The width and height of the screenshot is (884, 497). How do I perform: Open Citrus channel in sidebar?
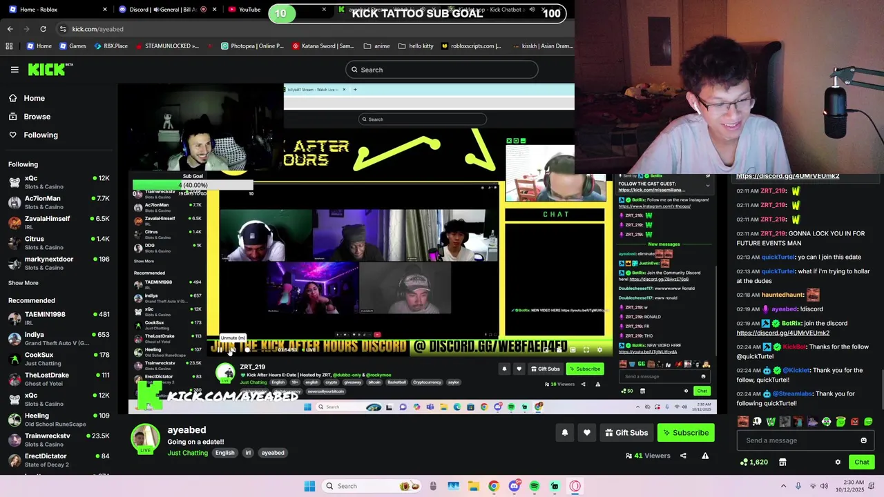click(59, 243)
